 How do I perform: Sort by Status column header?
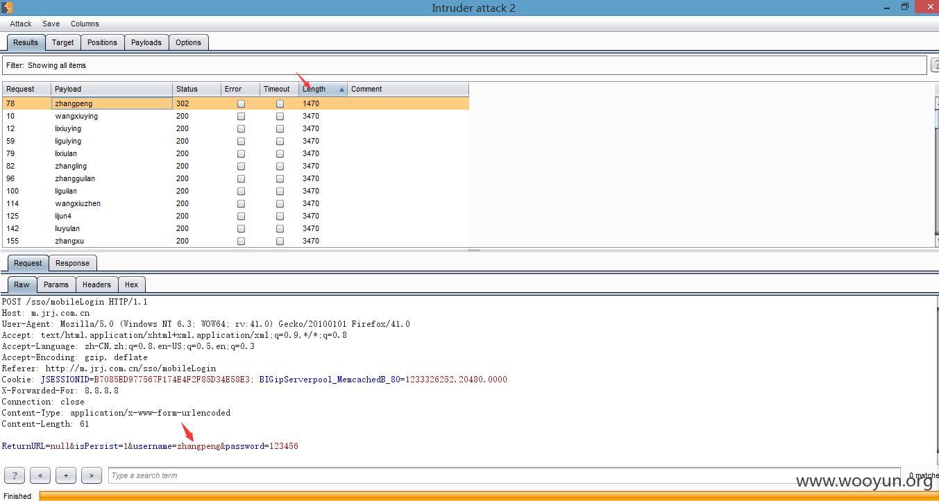(x=196, y=89)
